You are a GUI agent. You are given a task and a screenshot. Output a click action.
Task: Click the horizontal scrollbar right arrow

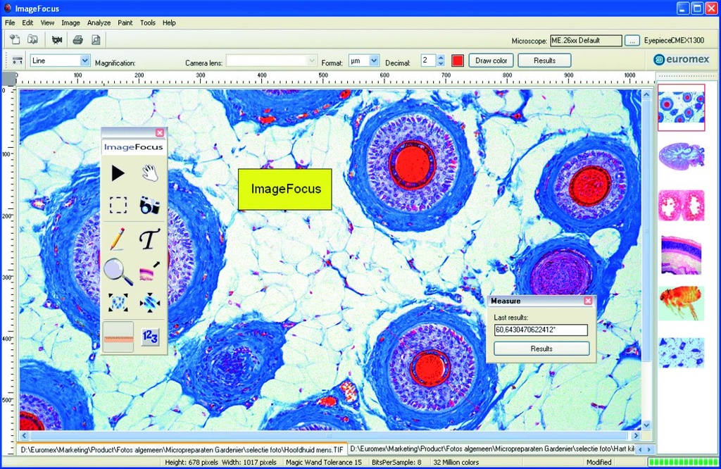636,435
